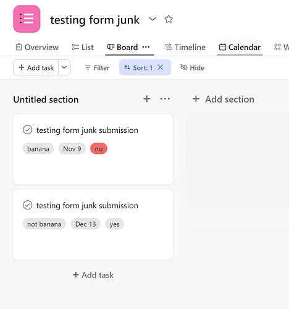
Task: Click the Add task button in toolbar
Action: 36,67
